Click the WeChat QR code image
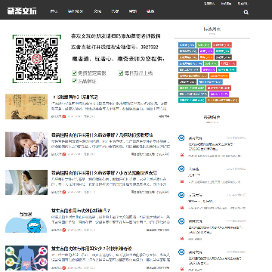Image resolution: width=272 pixels, height=272 pixels. 37,59
